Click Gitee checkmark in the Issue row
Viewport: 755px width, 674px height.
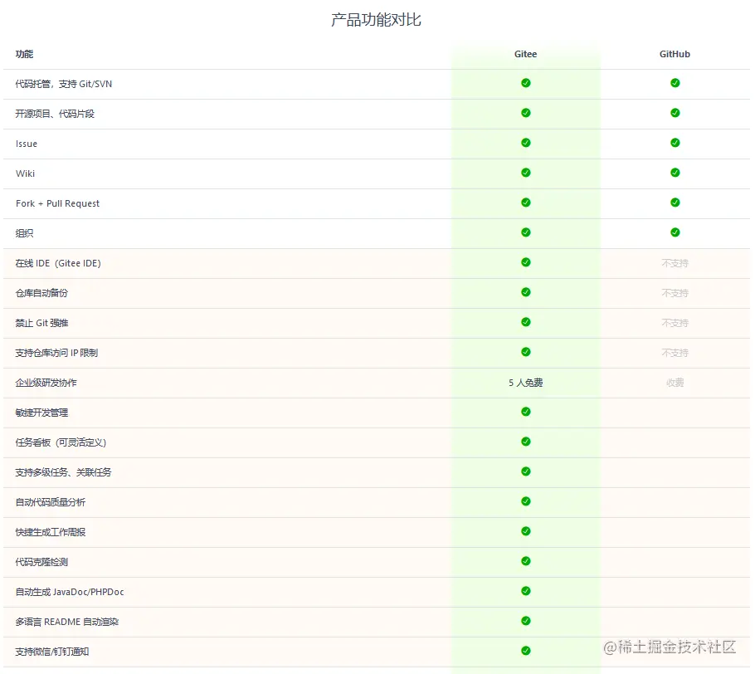[x=526, y=143]
